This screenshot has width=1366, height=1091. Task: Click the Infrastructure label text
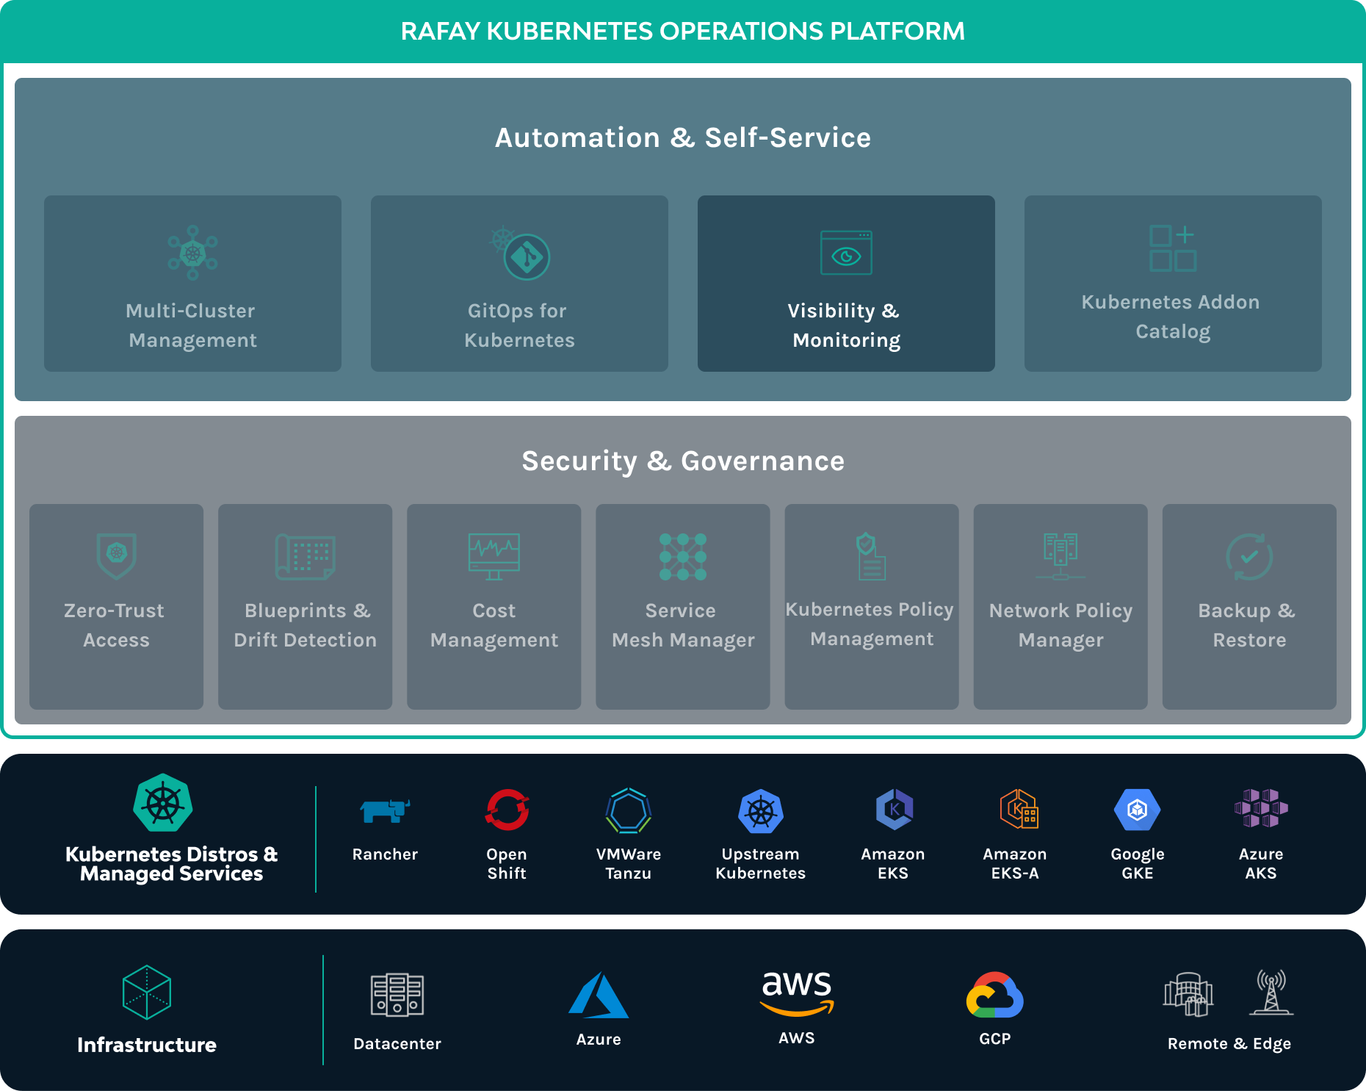coord(147,1045)
